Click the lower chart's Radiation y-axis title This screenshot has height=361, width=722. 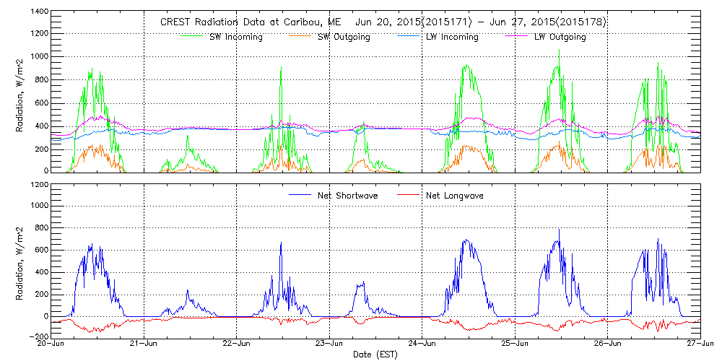tap(21, 261)
